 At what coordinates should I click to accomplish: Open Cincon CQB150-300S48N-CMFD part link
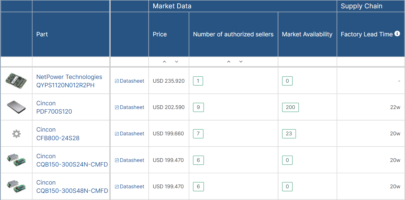pyautogui.click(x=72, y=187)
